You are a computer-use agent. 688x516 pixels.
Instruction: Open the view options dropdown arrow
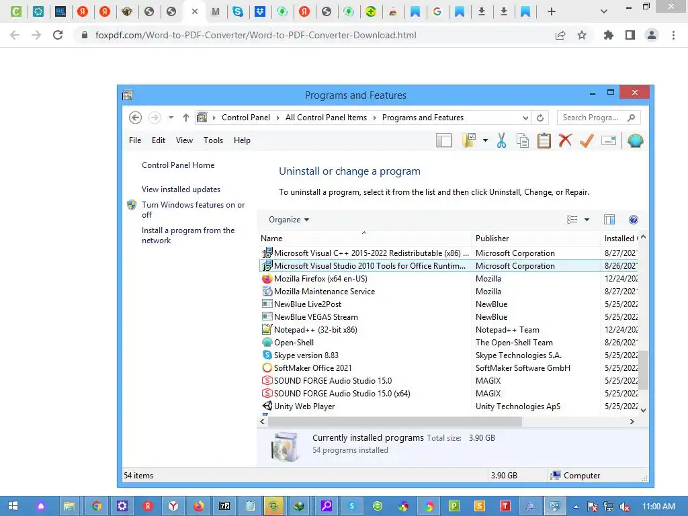pyautogui.click(x=587, y=220)
